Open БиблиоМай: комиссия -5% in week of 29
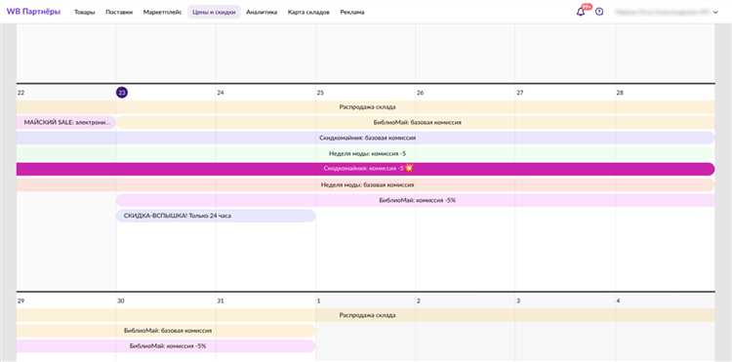This screenshot has height=362, width=732. [x=166, y=346]
